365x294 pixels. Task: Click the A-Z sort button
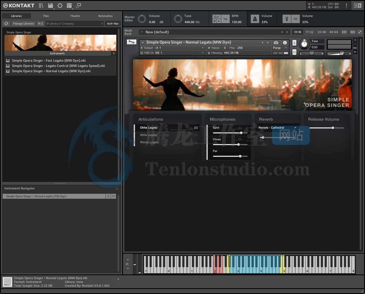[x=41, y=24]
